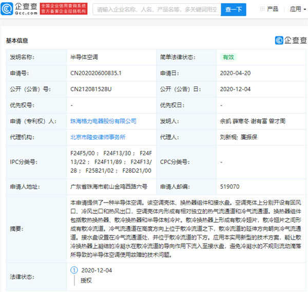
Task: Open 北京市隆安律师事务所 agency link
Action: [98, 137]
